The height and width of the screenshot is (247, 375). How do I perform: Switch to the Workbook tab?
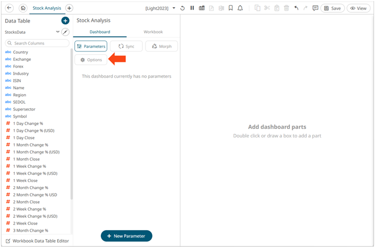click(153, 32)
